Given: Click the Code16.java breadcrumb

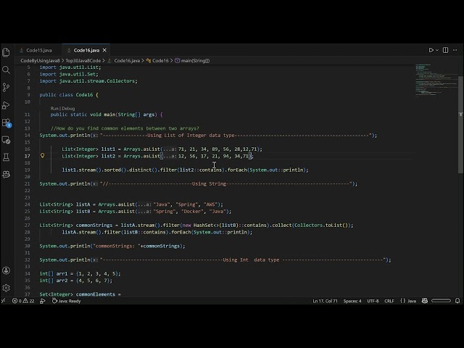Looking at the screenshot, I should point(127,61).
